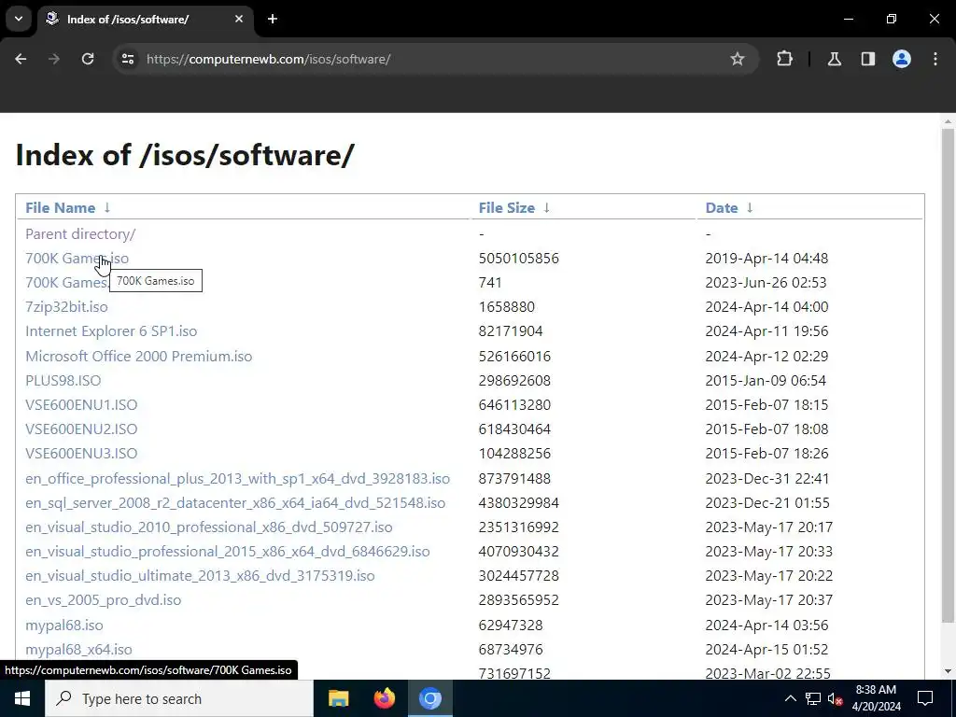Image resolution: width=956 pixels, height=717 pixels.
Task: Open the Chrome three-dot menu
Action: 935,59
